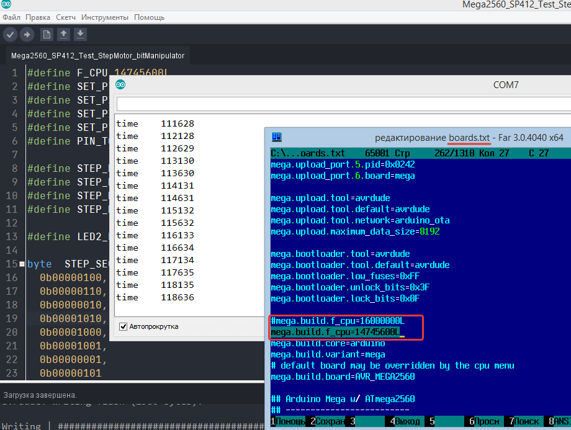Click the '## Arduino Mega w/ ATmega2560' comment line
Viewport: 571px width, 430px height.
pos(343,399)
